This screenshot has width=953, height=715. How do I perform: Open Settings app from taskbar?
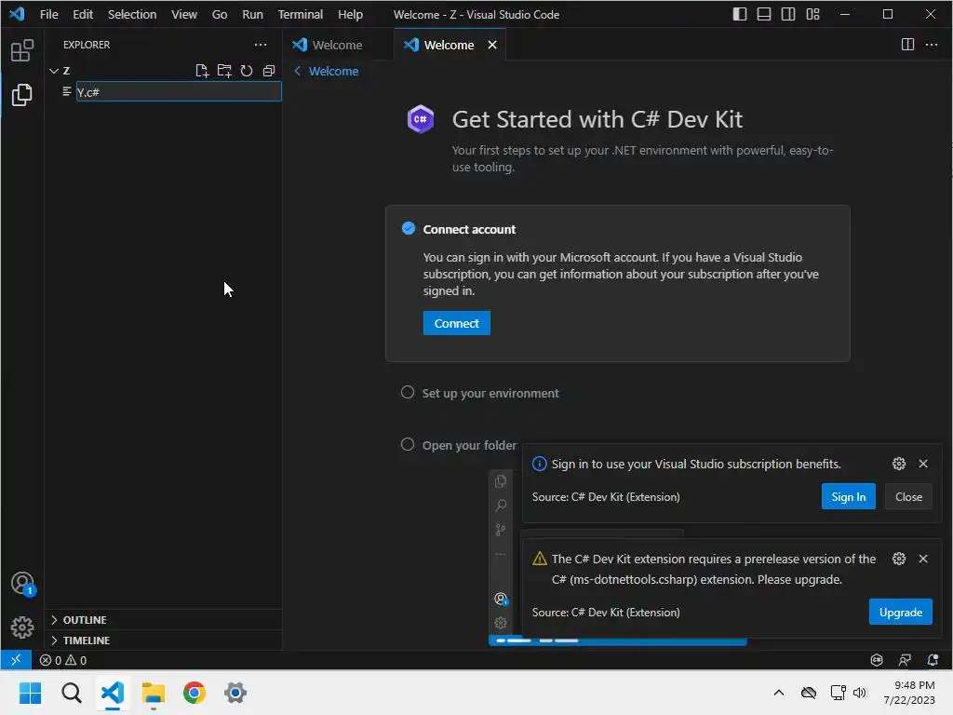[x=235, y=693]
